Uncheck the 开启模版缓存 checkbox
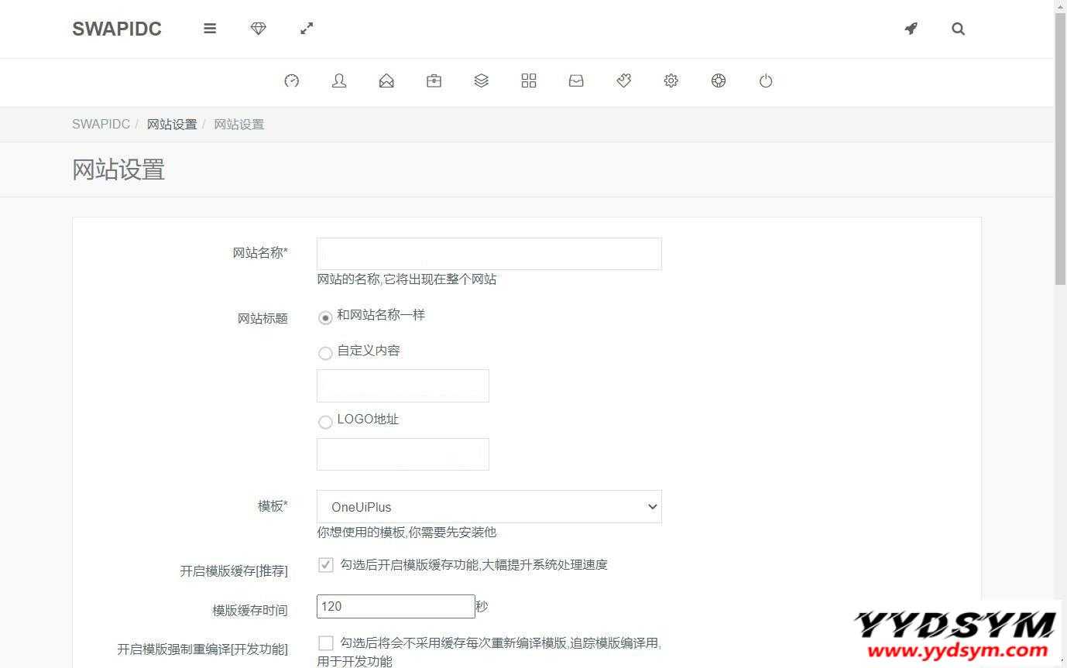 [326, 565]
